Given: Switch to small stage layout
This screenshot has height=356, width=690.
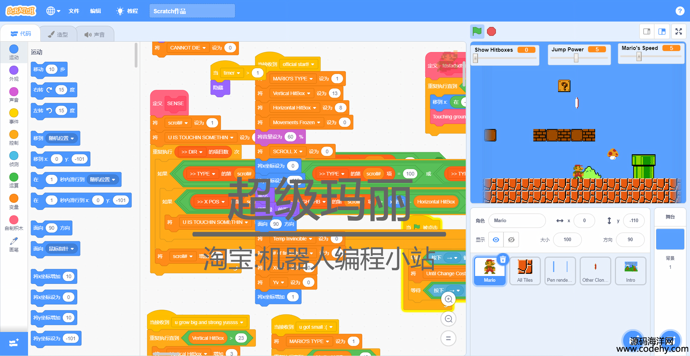Looking at the screenshot, I should click(647, 32).
